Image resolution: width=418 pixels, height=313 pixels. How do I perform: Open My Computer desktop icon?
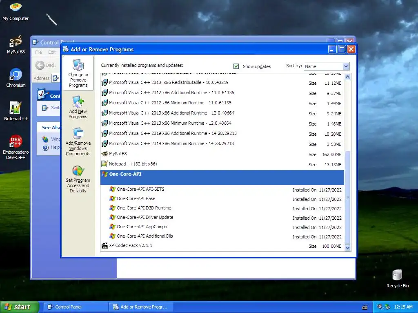[16, 11]
